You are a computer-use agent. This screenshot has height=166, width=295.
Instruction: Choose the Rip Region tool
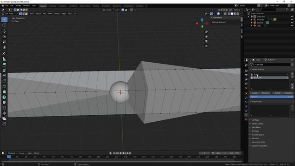(4, 124)
